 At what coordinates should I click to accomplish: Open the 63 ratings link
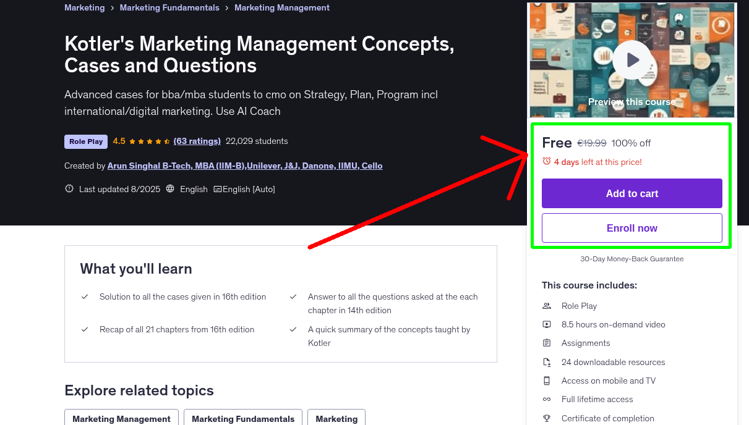point(197,141)
